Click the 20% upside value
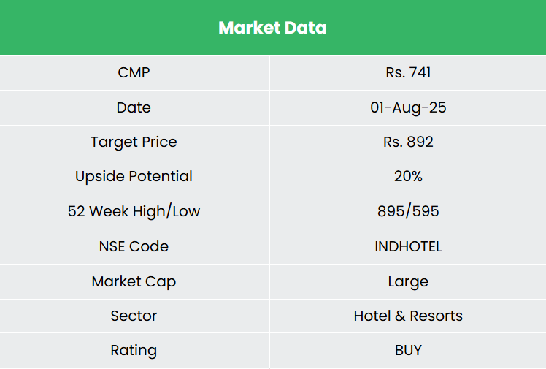This screenshot has width=546, height=369. click(408, 176)
